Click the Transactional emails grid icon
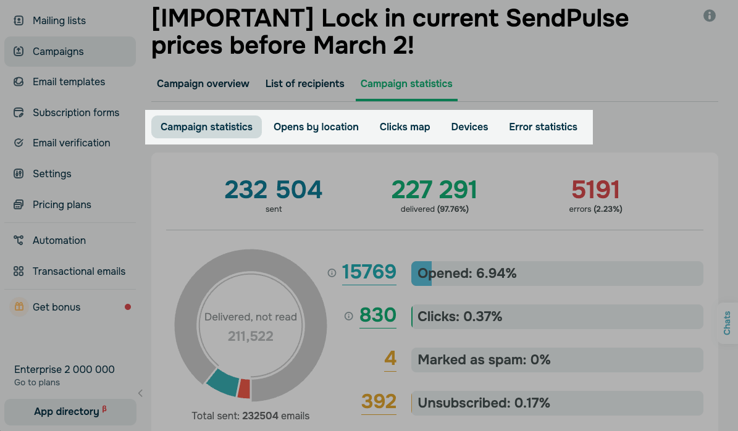 click(19, 271)
